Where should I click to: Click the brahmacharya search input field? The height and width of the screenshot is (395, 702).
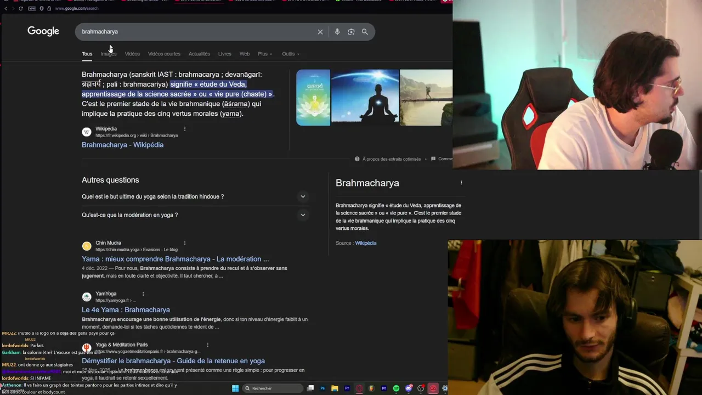click(x=197, y=32)
